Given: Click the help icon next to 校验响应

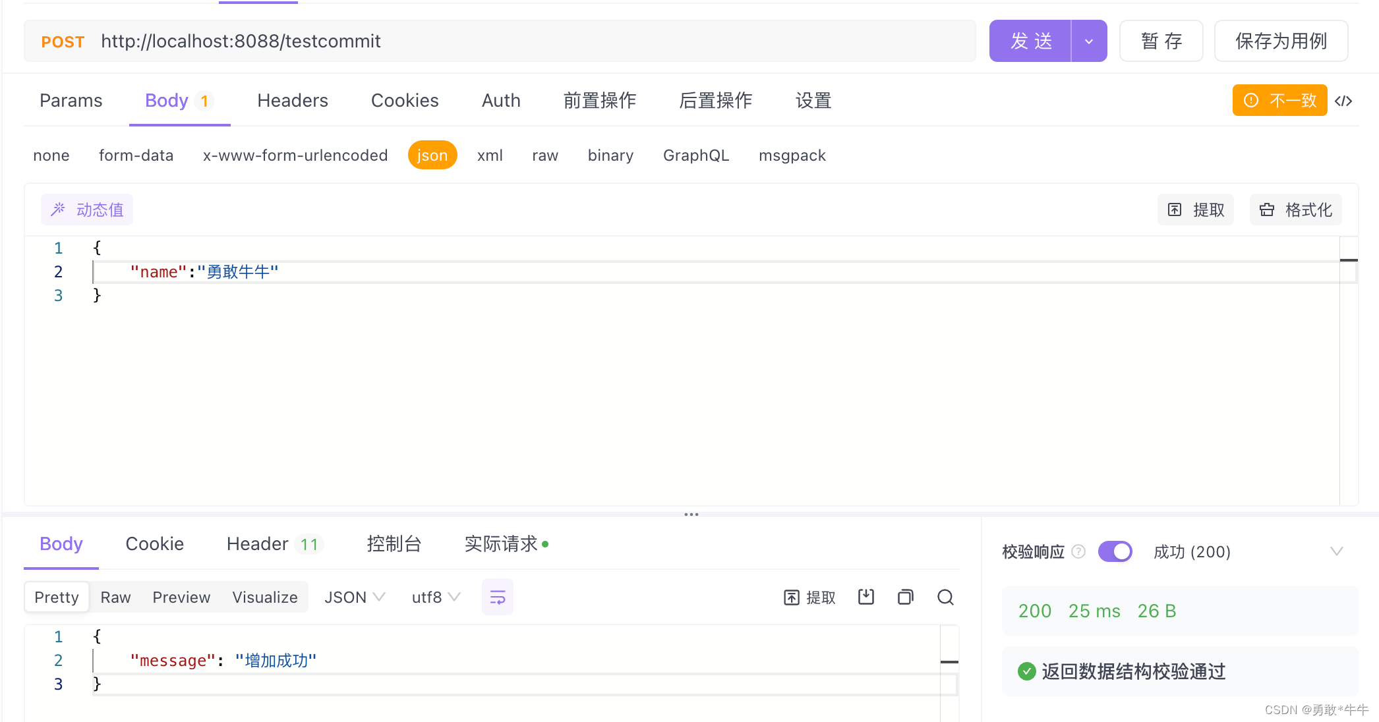Looking at the screenshot, I should click(1078, 551).
